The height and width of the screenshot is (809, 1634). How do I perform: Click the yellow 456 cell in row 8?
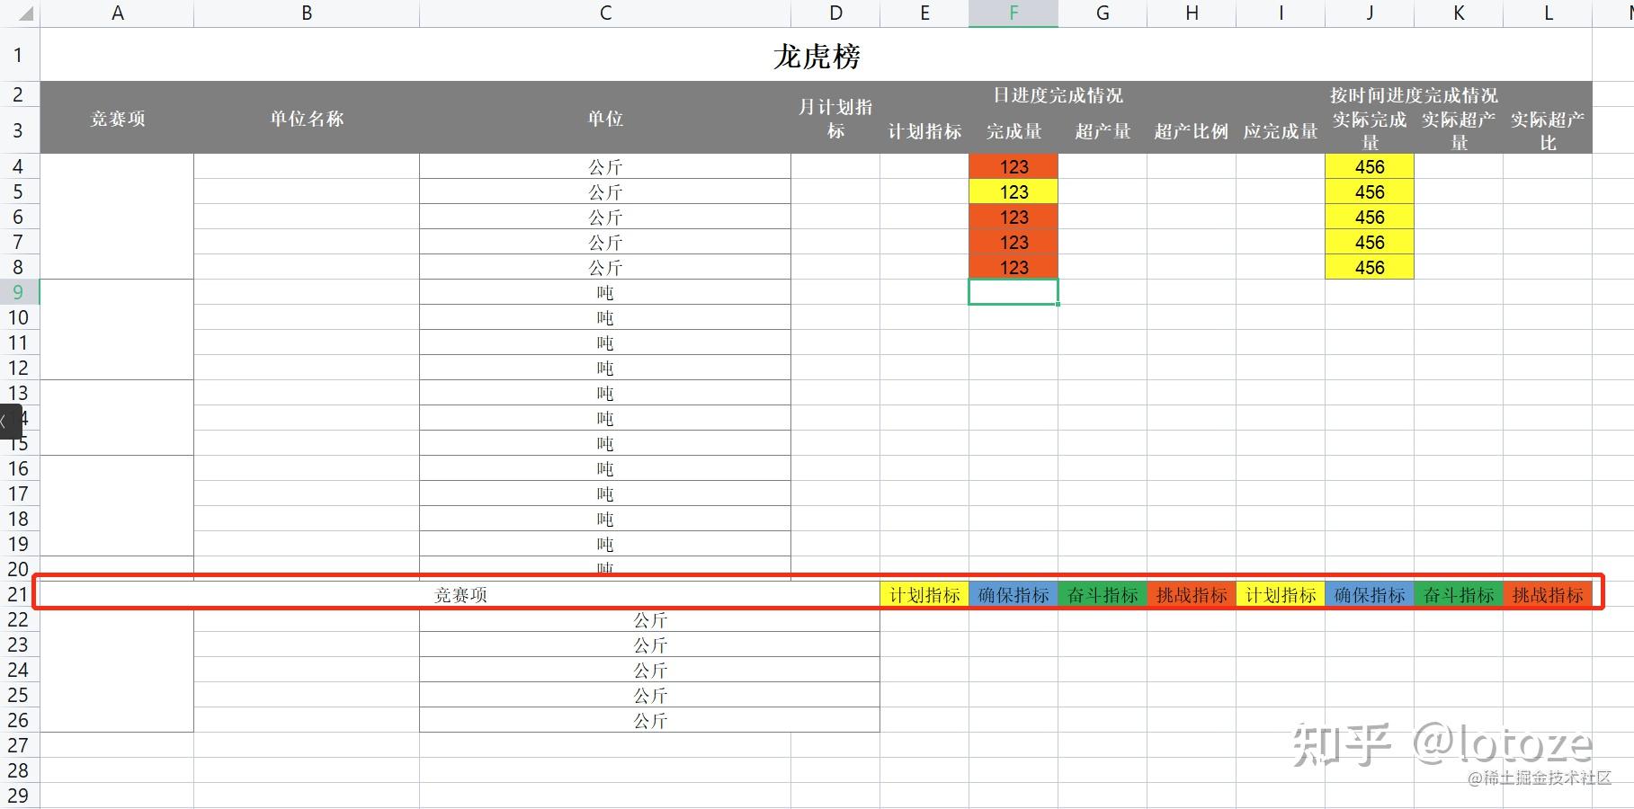[1369, 267]
